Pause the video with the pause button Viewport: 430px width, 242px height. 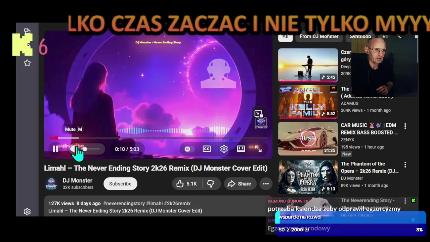(55, 149)
